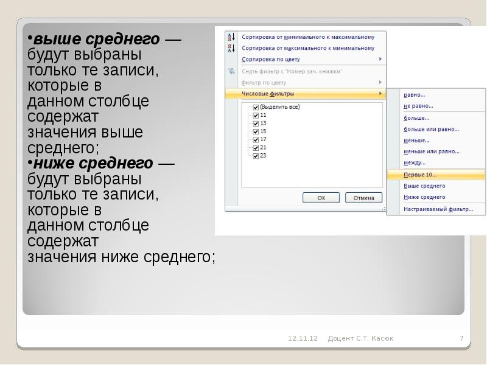Select the между... filter option

pyautogui.click(x=415, y=163)
